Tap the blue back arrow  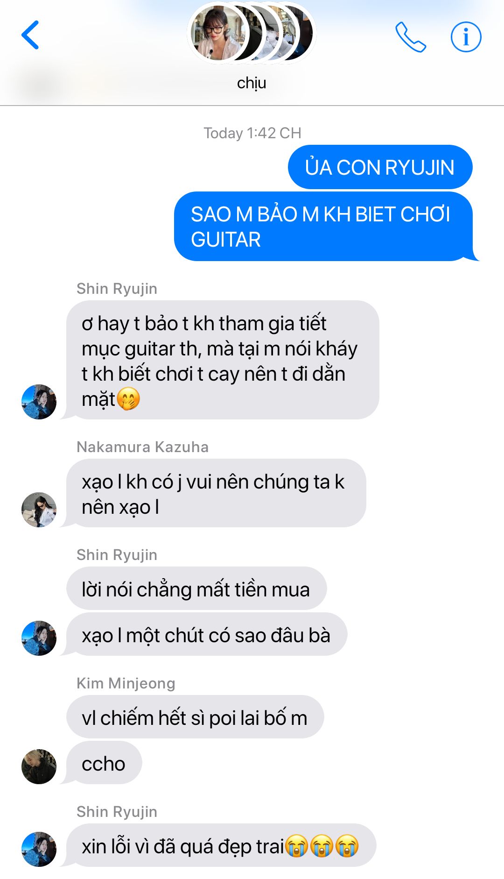click(30, 35)
